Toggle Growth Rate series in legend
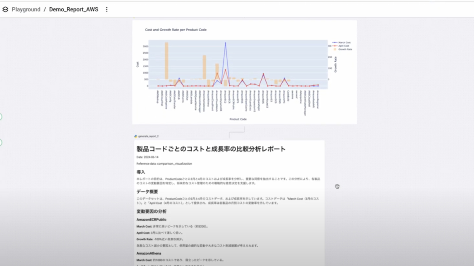This screenshot has height=266, width=474. [342, 49]
